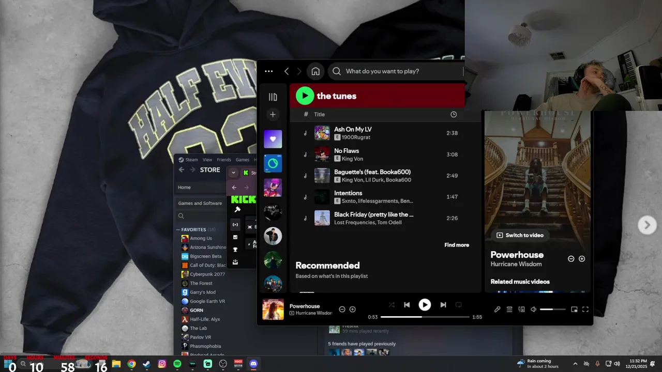
Task: Open Hurricane Wisdom artist in Now Playing panel
Action: [516, 264]
